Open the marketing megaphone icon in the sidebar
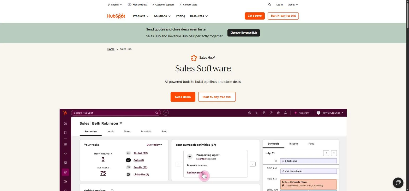The width and height of the screenshot is (409, 191). pyautogui.click(x=65, y=153)
